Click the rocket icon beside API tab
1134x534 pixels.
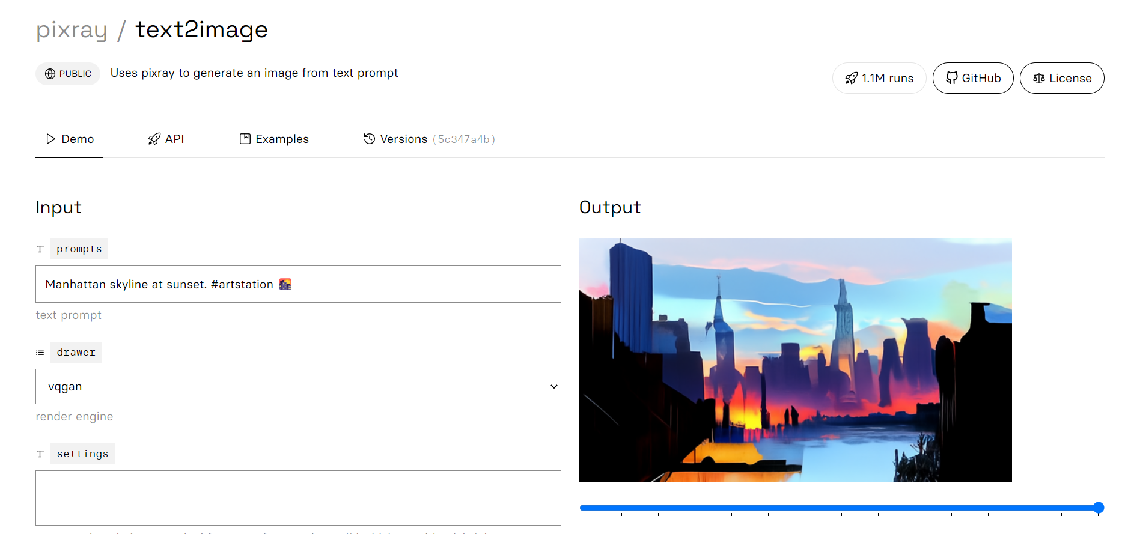tap(154, 139)
